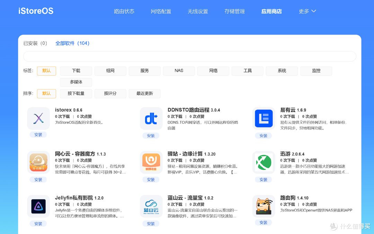
Task: Sort apps by 按下载量
Action: (76, 94)
